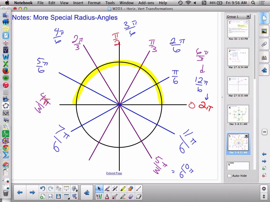Open the Edit menu
Image resolution: width=270 pixels, height=202 pixels.
52,3
